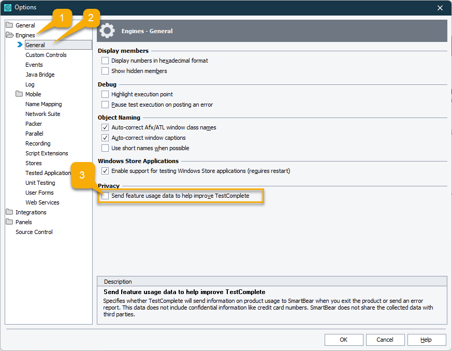Click the Panels folder icon
452x351 pixels.
coord(9,222)
